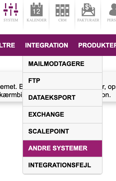Click the SYSTEM label under the sliders
This screenshot has width=116, height=181.
click(x=11, y=20)
